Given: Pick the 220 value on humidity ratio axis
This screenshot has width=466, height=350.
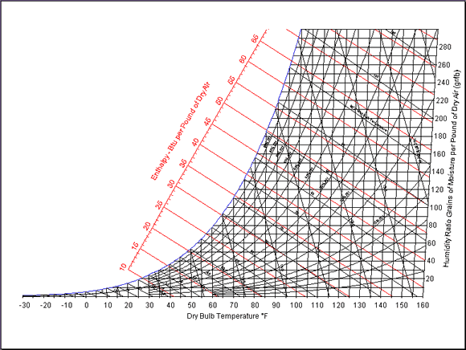Looking at the screenshot, I should 442,100.
